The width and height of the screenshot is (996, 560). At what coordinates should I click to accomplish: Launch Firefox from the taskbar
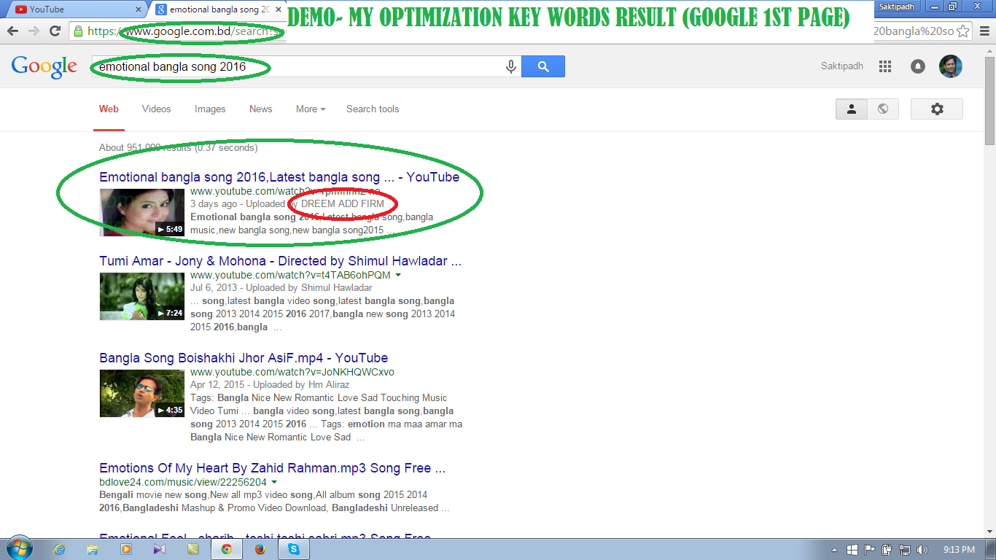coord(260,549)
